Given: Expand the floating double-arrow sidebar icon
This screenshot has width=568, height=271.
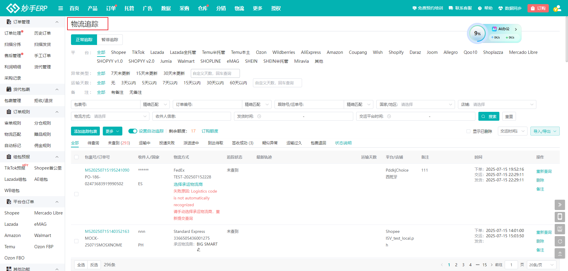Looking at the screenshot, I should tap(560, 205).
